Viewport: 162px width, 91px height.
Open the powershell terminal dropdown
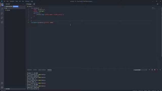[140, 70]
